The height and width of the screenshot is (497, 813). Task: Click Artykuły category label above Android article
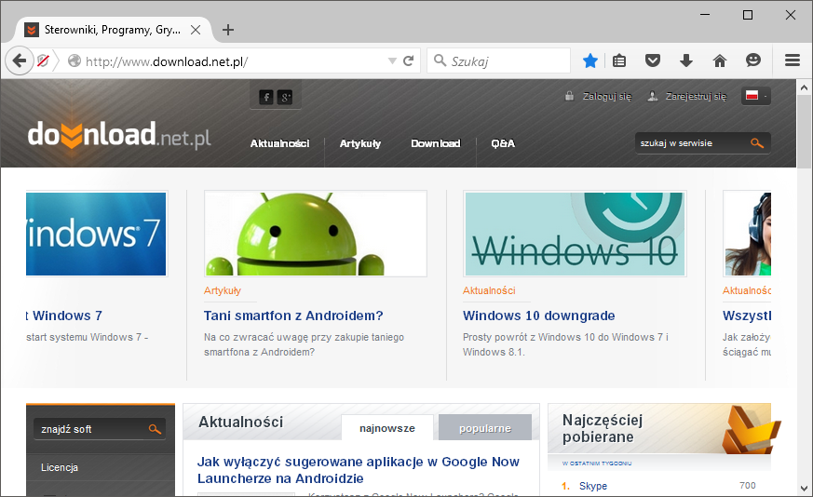pos(223,290)
